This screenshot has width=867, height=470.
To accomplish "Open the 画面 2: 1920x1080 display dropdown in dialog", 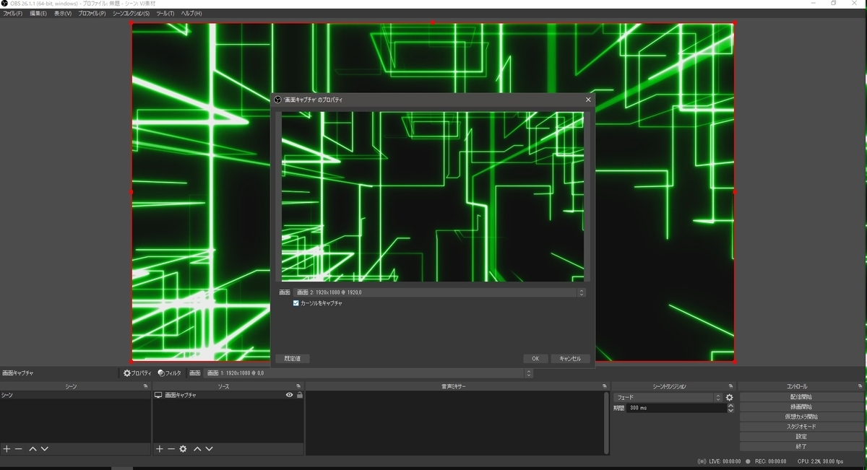I will pyautogui.click(x=440, y=292).
